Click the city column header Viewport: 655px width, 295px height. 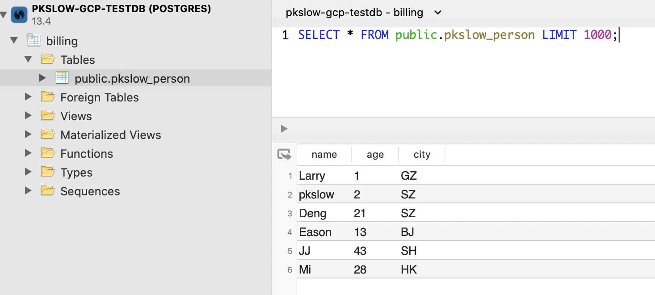pyautogui.click(x=422, y=155)
